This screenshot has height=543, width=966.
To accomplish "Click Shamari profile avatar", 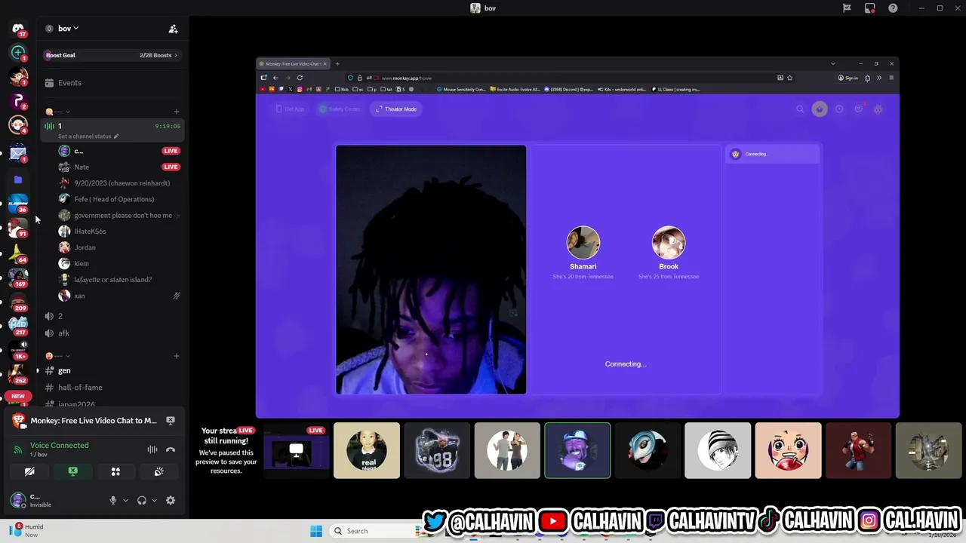I will pyautogui.click(x=583, y=243).
